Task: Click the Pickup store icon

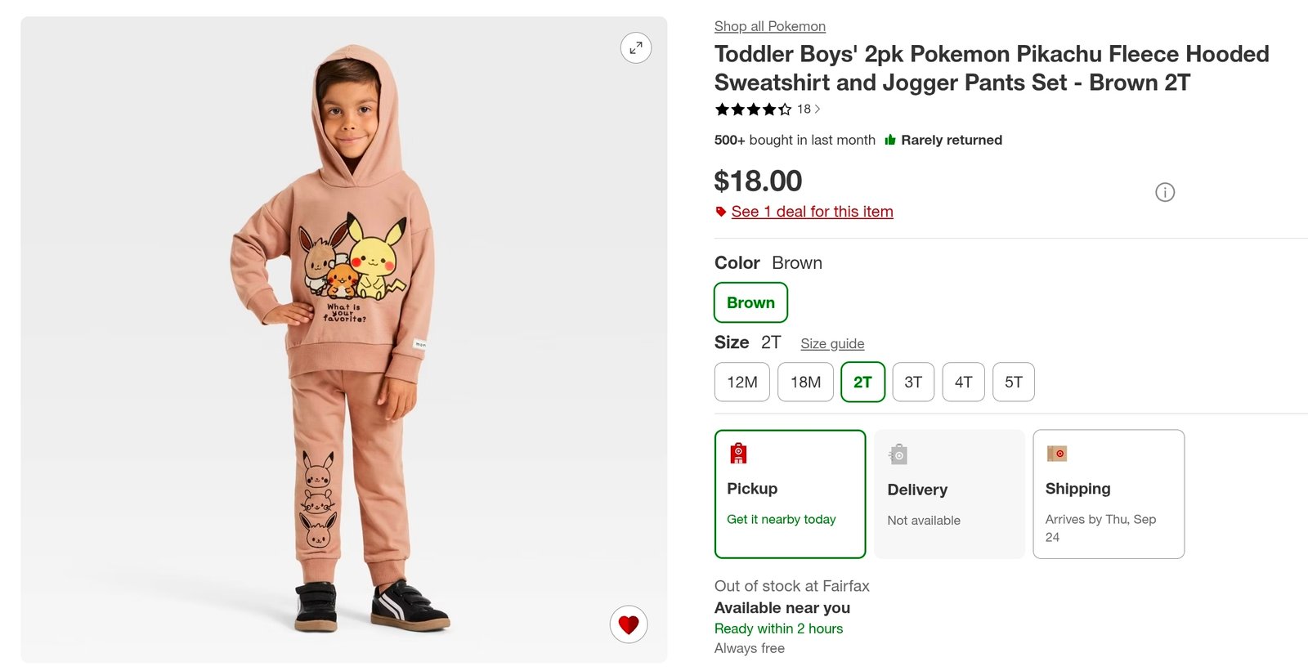Action: pyautogui.click(x=738, y=453)
